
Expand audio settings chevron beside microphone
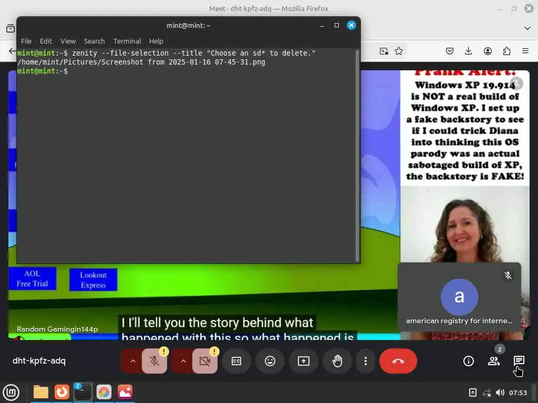(x=133, y=361)
